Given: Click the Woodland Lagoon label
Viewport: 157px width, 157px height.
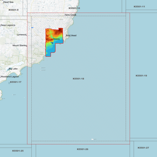Looking at the screenshot, I should coord(10,77).
